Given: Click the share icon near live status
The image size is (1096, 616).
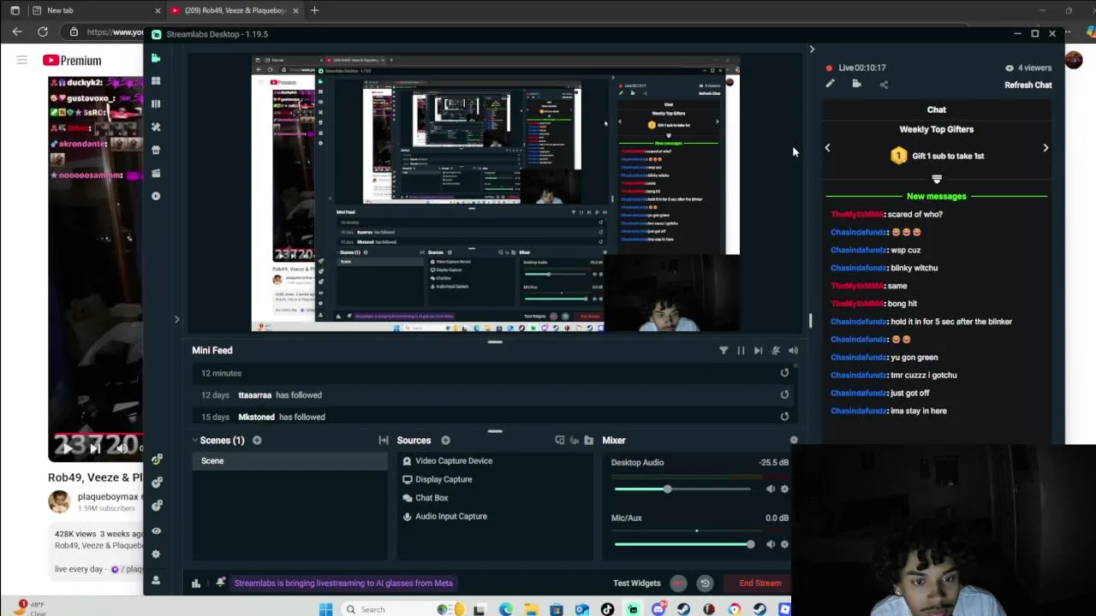Looking at the screenshot, I should click(x=884, y=84).
